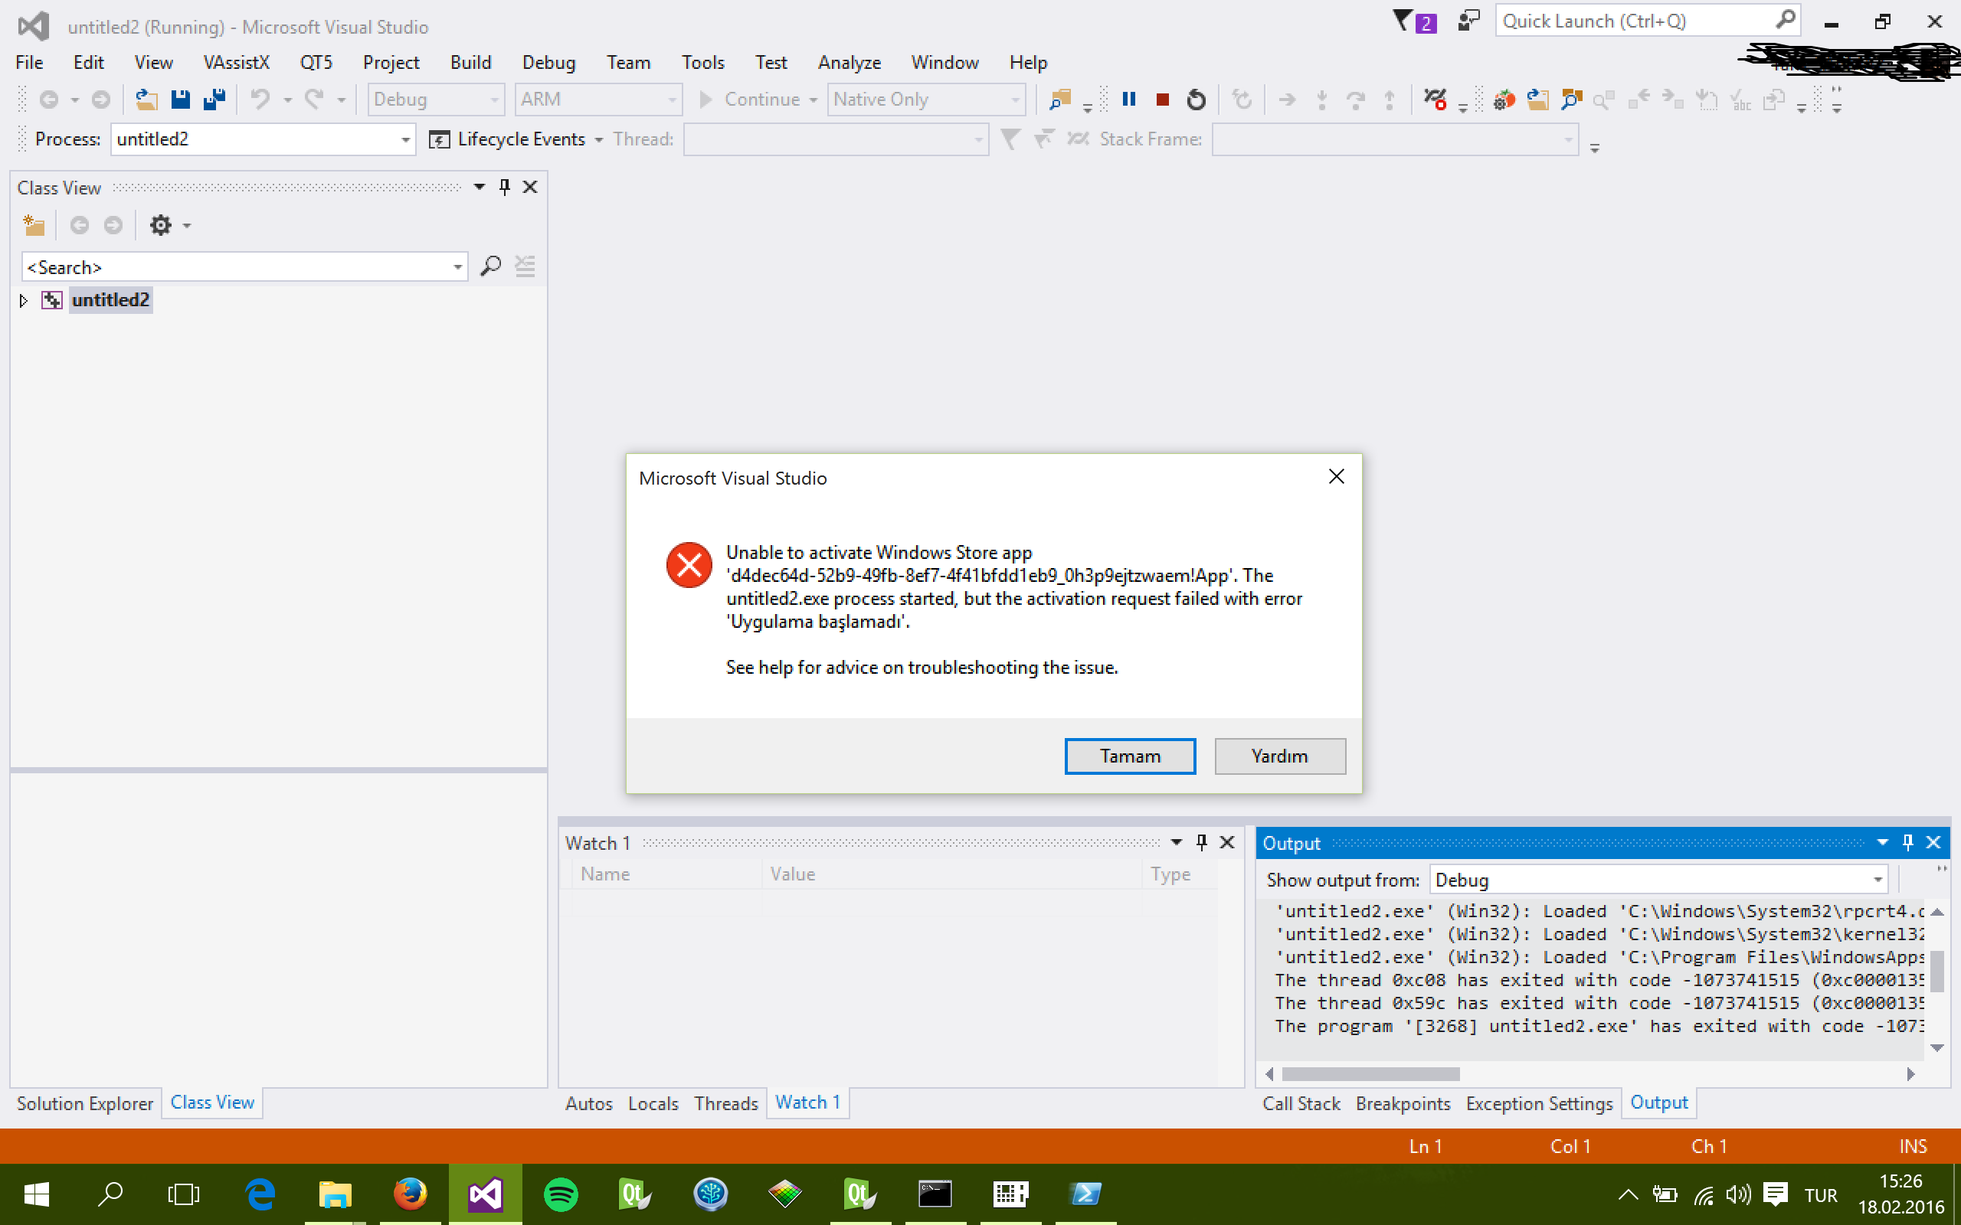Click the Class View settings gear
Image resolution: width=1961 pixels, height=1225 pixels.
[x=160, y=225]
